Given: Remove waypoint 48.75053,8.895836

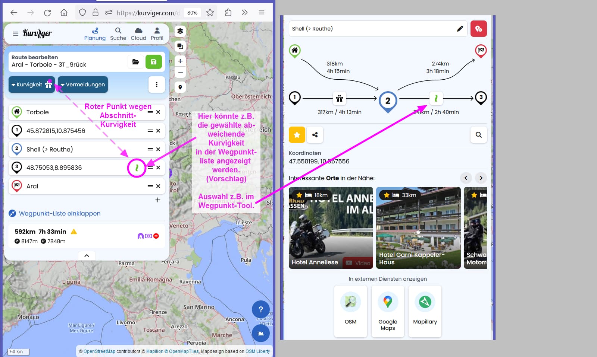Looking at the screenshot, I should 158,168.
